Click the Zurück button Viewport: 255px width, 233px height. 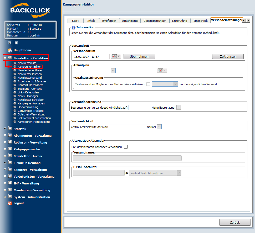click(x=235, y=222)
